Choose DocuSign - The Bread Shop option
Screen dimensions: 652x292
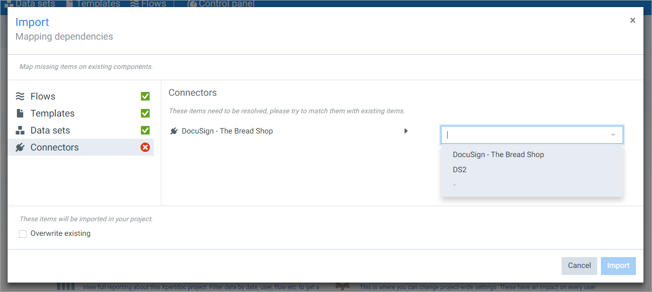532,154
